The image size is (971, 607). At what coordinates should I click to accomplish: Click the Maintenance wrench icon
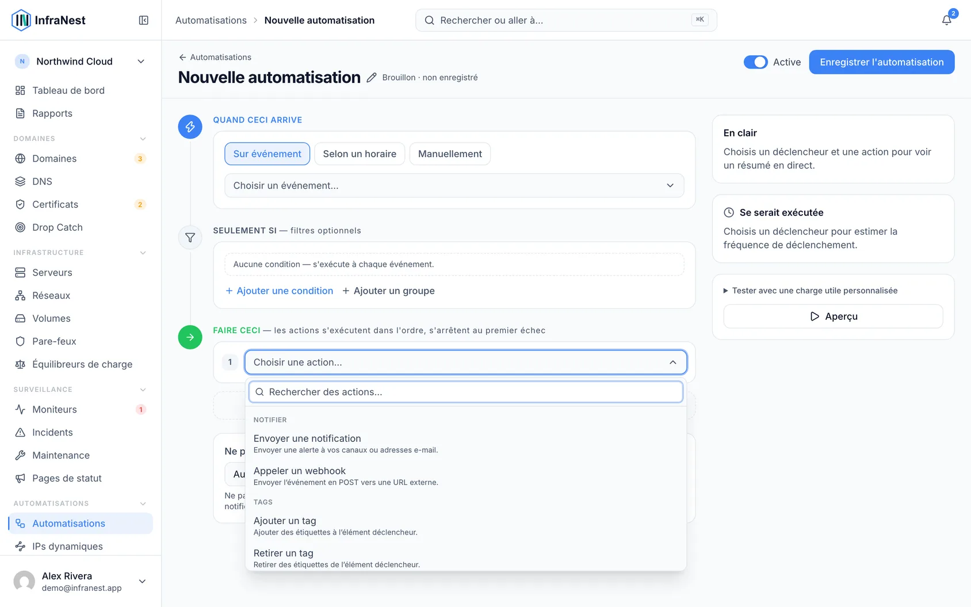(20, 455)
